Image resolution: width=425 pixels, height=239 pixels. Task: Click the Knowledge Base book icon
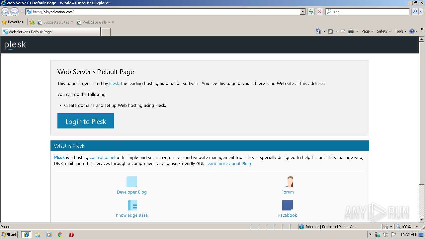tap(132, 205)
